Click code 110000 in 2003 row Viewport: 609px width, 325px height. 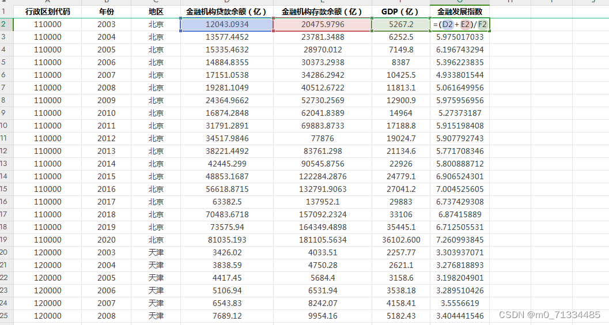pyautogui.click(x=47, y=24)
